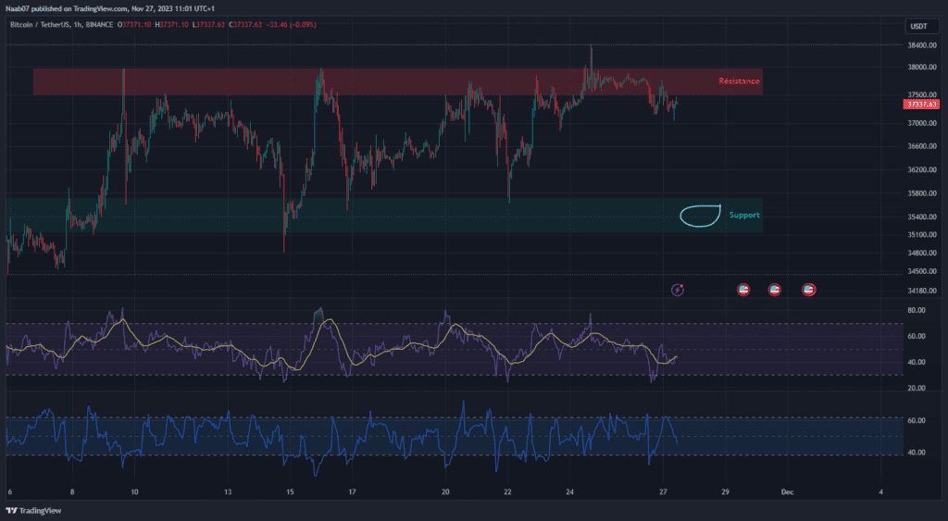Click the 27 date label on the time axis
The height and width of the screenshot is (521, 948).
[663, 492]
